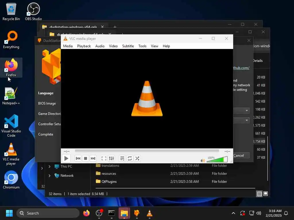294x220 pixels.
Task: Open the VLC Subtitle menu
Action: pos(128,46)
